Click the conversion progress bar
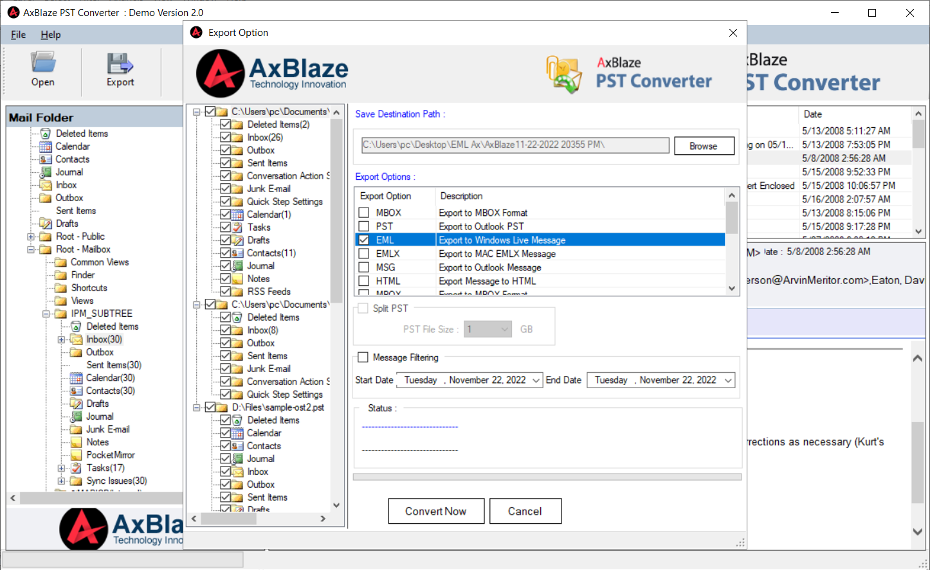The width and height of the screenshot is (930, 570). click(x=547, y=477)
